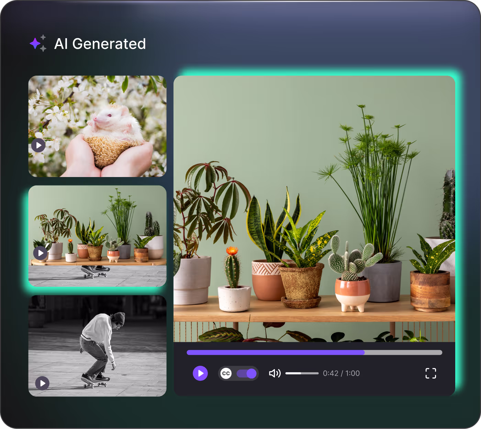Adjust the volume slider
The image size is (481, 429).
[302, 373]
